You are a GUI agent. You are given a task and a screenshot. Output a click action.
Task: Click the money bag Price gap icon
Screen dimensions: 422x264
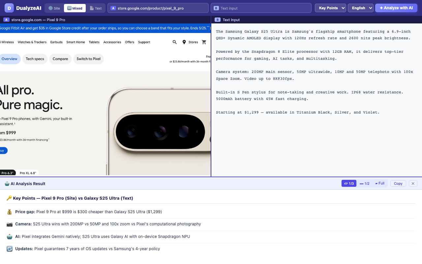[x=10, y=212]
